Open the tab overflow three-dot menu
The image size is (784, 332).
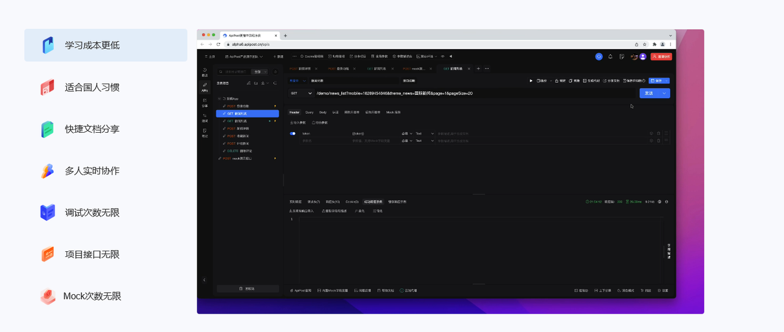tap(487, 68)
